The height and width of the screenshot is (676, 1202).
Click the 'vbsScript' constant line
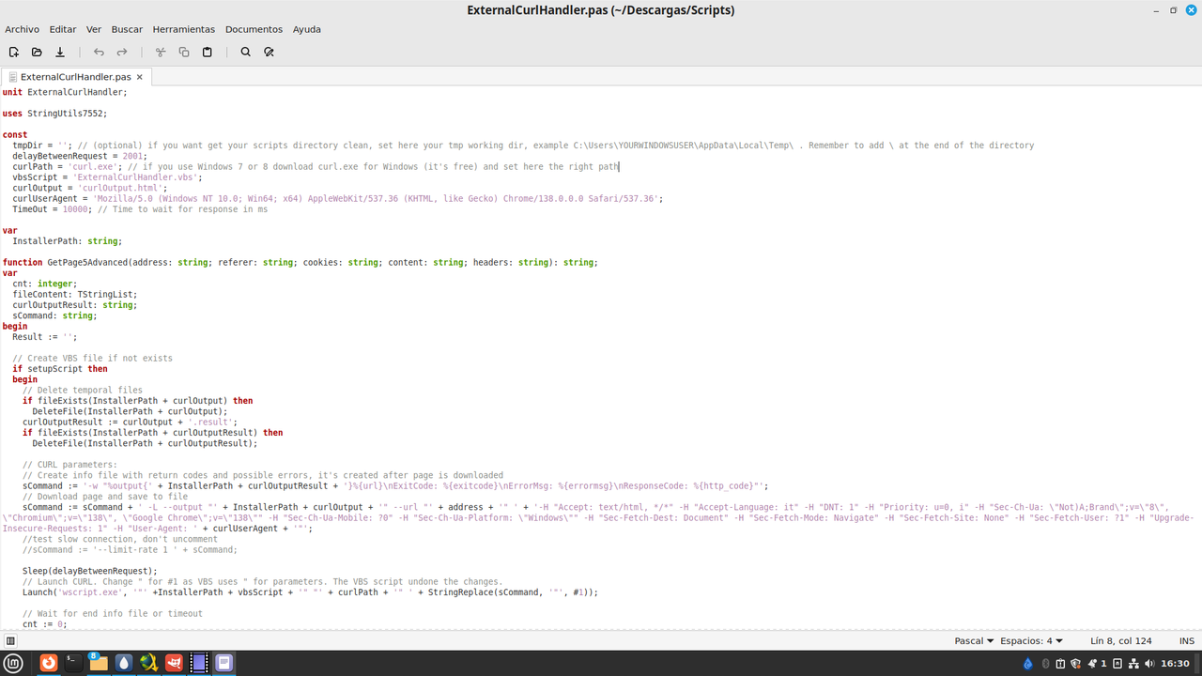point(106,177)
